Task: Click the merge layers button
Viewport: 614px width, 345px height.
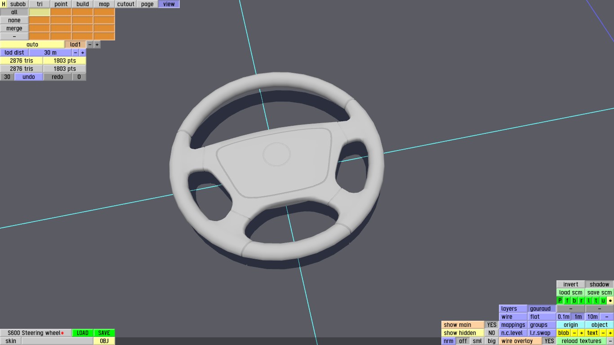Action: tap(14, 28)
